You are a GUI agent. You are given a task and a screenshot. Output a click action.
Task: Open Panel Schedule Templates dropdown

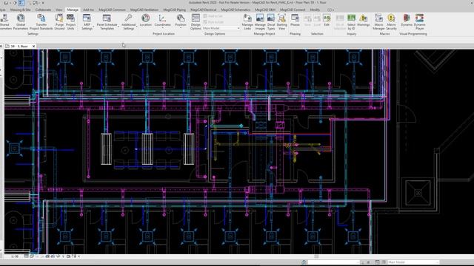click(x=107, y=21)
